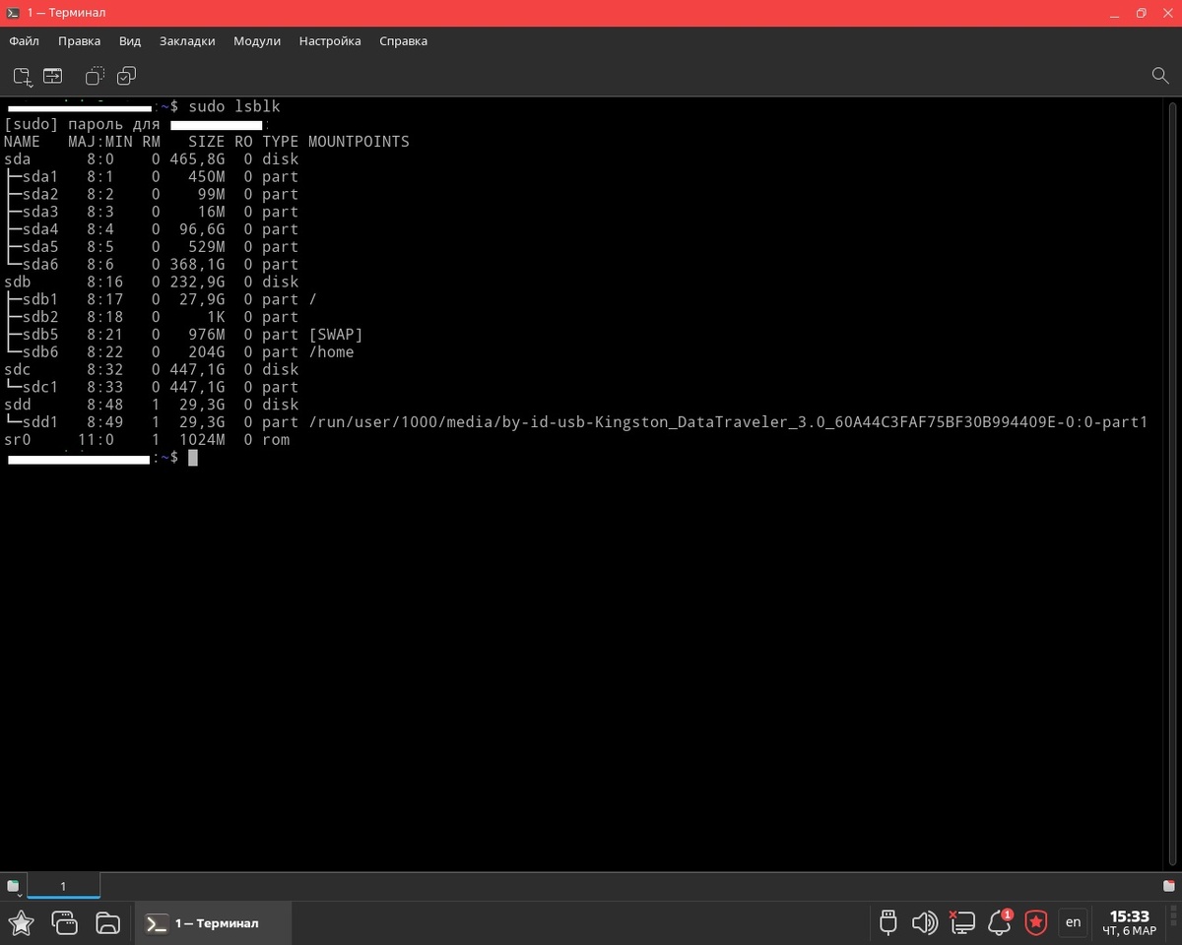The image size is (1182, 945).
Task: Open the Справка menu
Action: pos(403,41)
